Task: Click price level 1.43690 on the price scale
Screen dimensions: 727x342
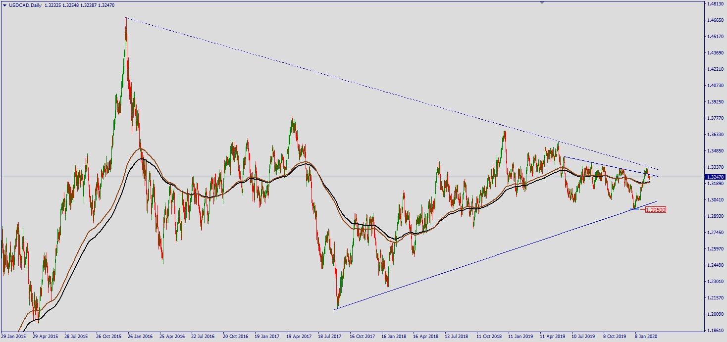Action: 716,53
